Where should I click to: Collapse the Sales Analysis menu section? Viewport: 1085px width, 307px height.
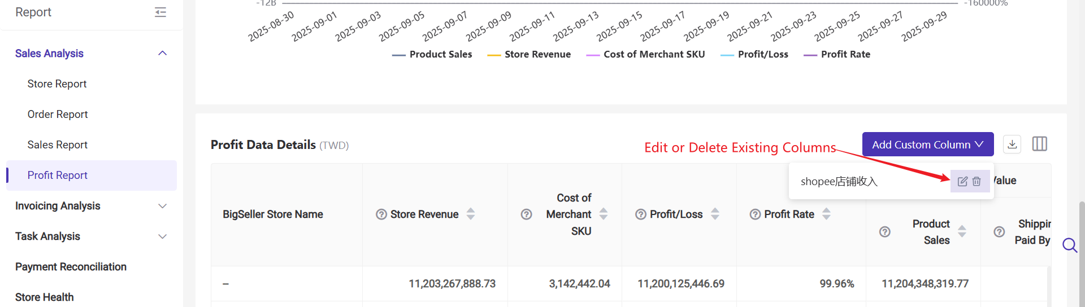pos(163,53)
